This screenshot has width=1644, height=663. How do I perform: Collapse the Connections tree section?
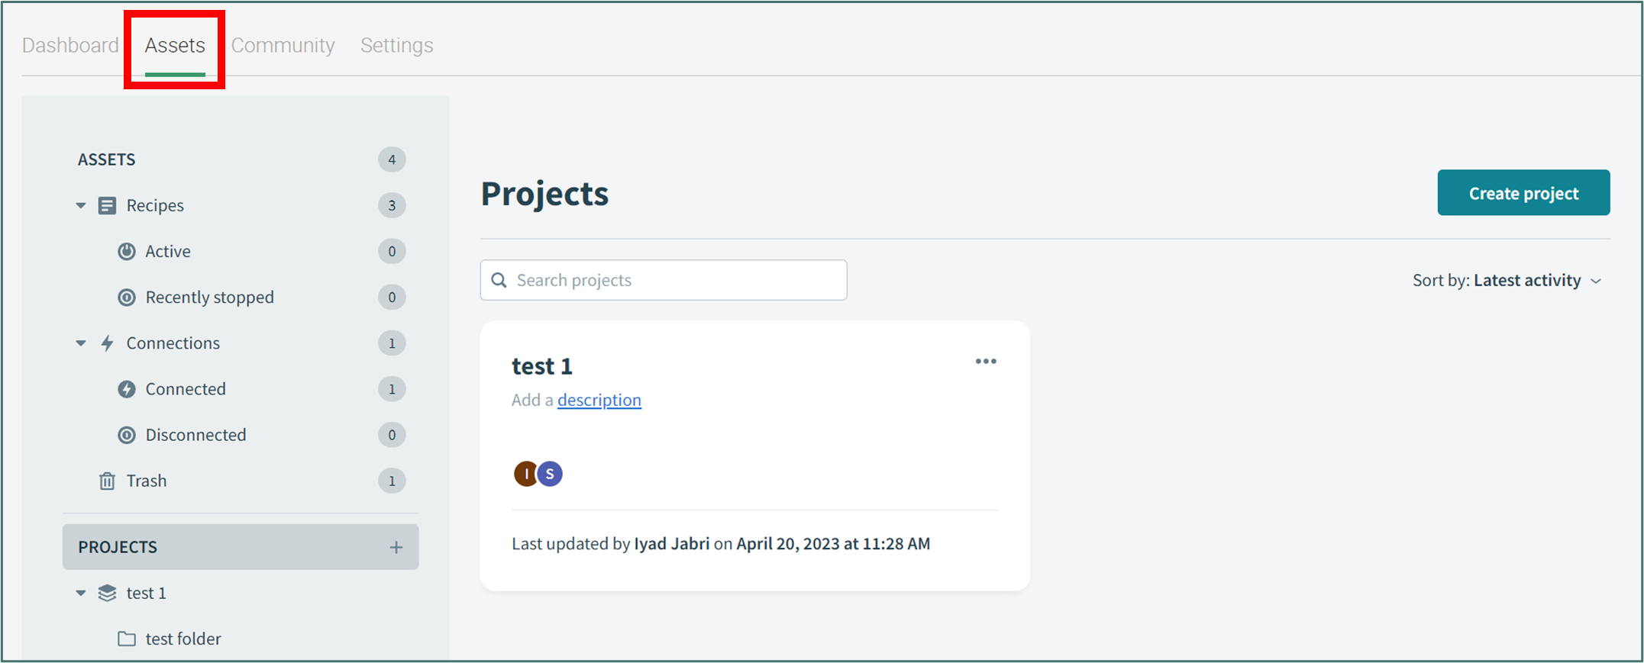(81, 343)
